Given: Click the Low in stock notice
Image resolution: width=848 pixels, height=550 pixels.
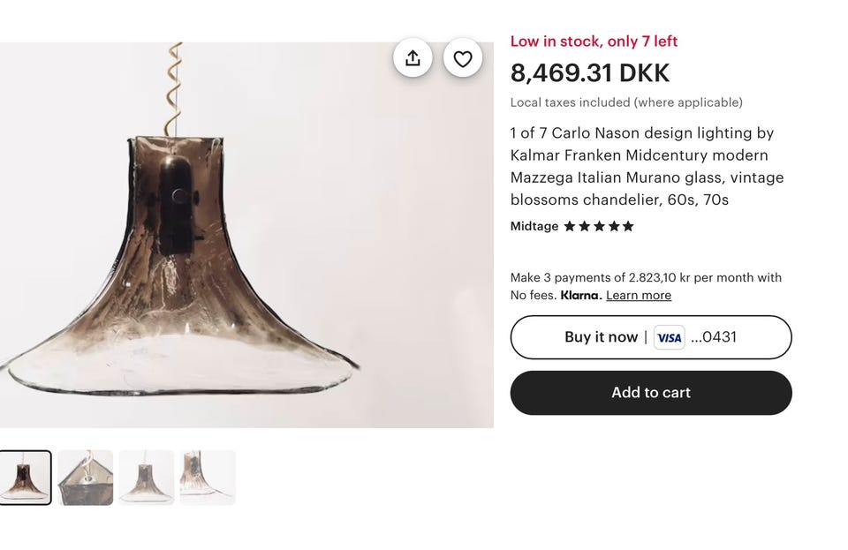Looking at the screenshot, I should [594, 41].
